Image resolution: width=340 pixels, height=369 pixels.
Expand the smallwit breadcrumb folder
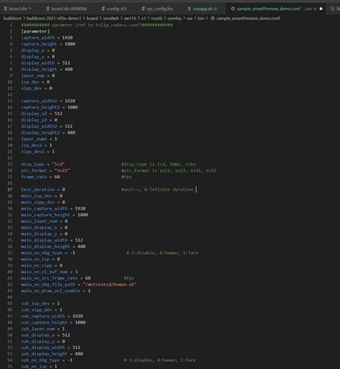click(111, 18)
